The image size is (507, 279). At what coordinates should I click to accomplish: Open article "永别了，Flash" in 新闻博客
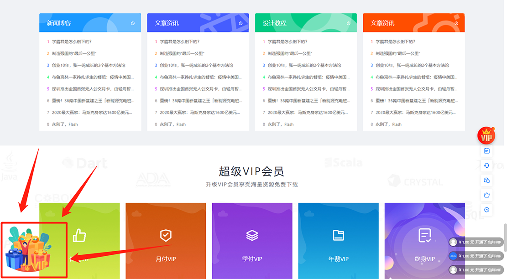pyautogui.click(x=64, y=124)
